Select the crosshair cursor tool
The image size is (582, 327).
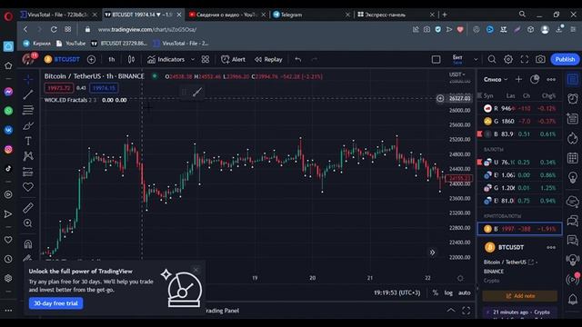tap(28, 79)
